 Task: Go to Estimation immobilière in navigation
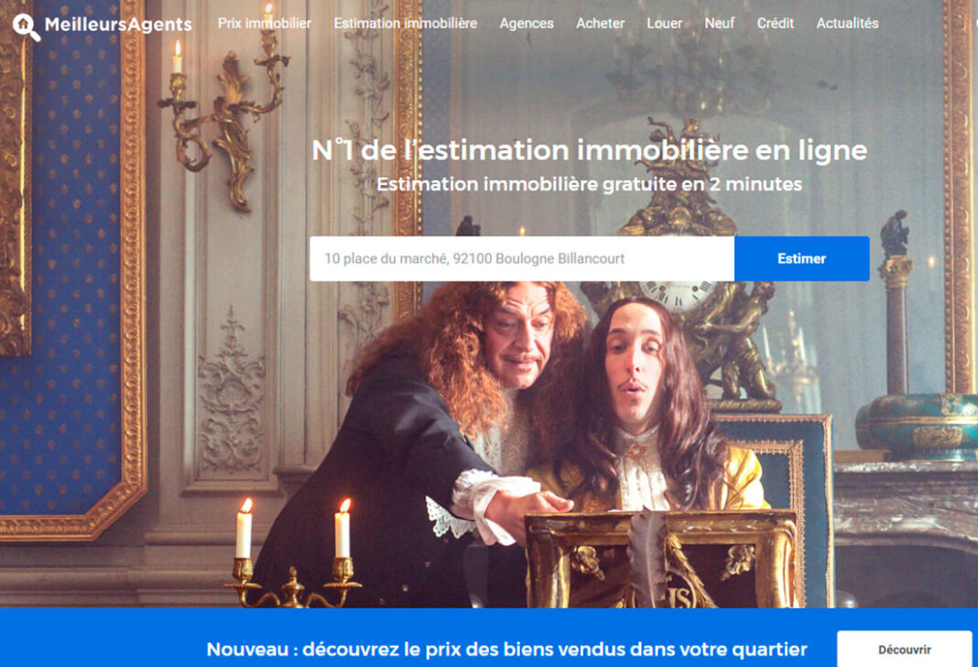click(x=406, y=24)
